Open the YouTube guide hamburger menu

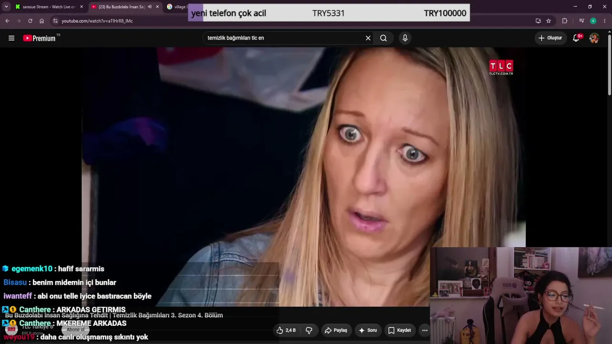(11, 38)
